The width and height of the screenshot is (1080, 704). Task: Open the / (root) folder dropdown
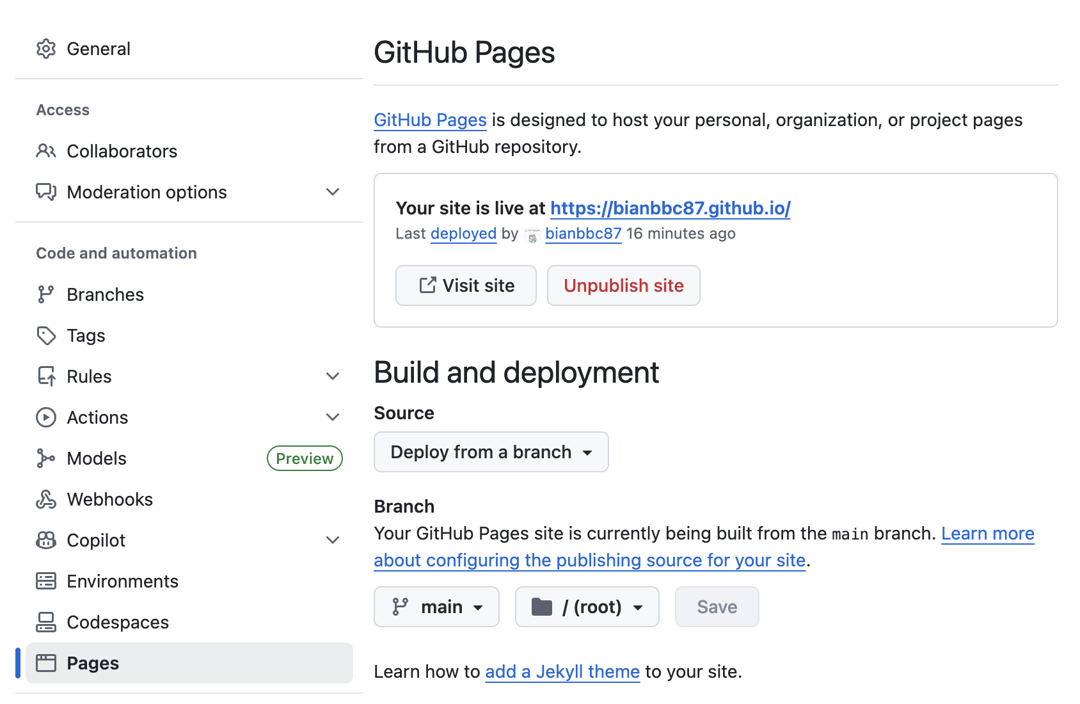click(587, 607)
